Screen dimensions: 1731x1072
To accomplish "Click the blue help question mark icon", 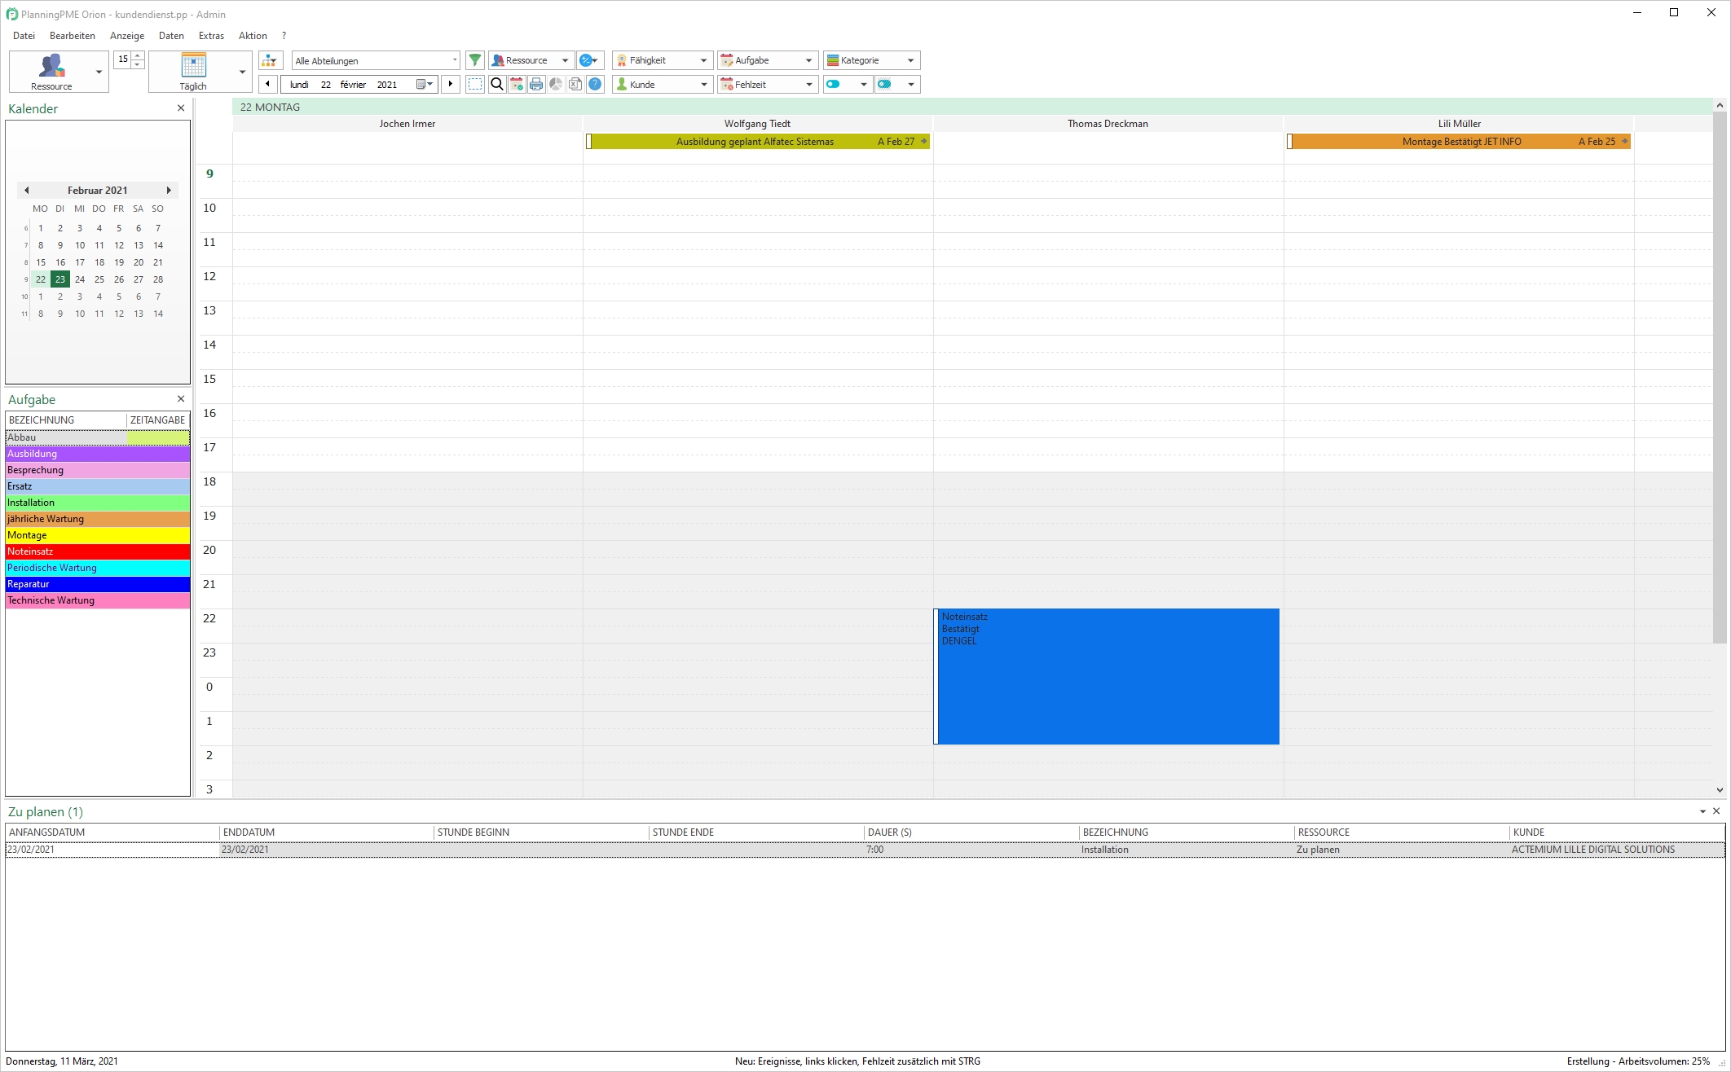I will 595,84.
